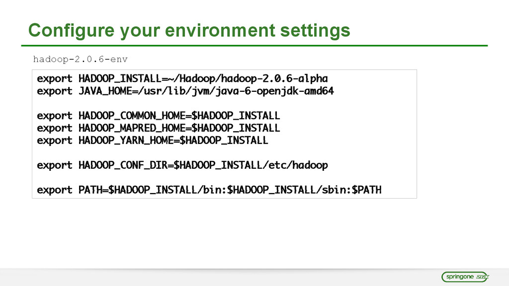Click the HADOOP_COMMON_HOME variable name
The image size is (509, 286).
[132, 116]
